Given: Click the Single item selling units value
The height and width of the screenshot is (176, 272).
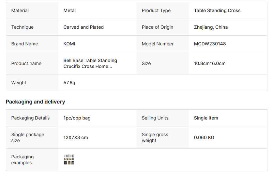Looking at the screenshot, I should 206,118.
